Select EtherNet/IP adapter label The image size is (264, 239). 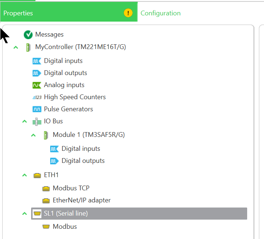coord(82,201)
